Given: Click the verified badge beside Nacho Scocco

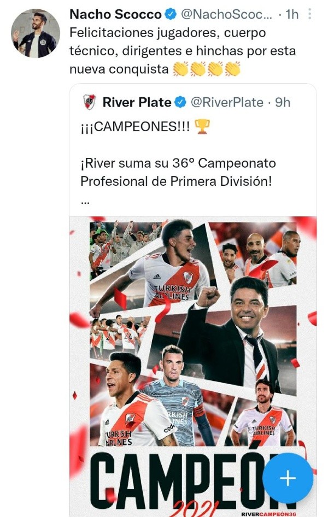Looking at the screenshot, I should click(171, 15).
